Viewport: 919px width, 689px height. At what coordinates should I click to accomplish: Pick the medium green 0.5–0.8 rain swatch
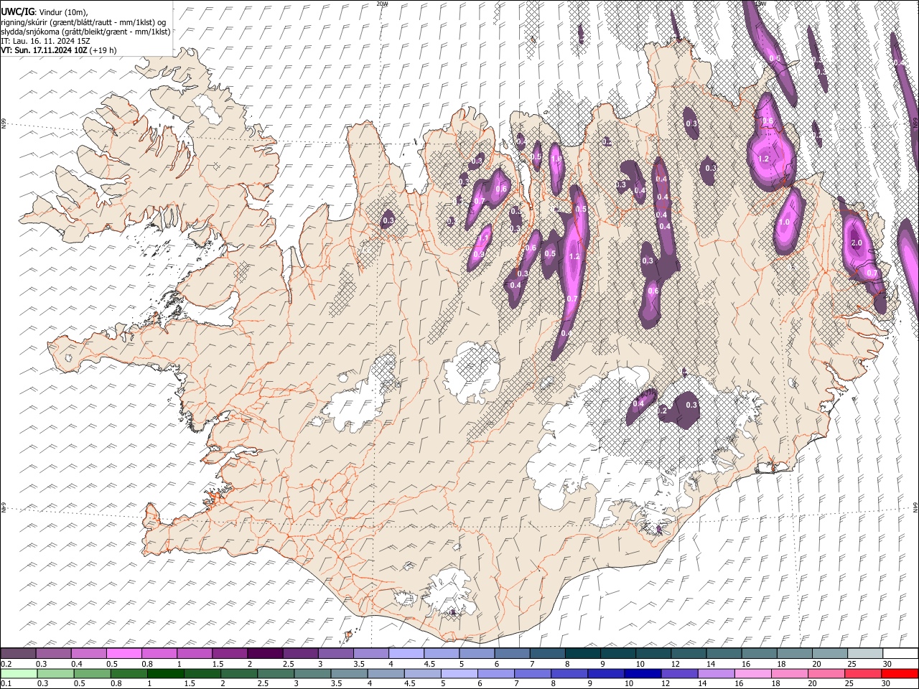click(93, 673)
